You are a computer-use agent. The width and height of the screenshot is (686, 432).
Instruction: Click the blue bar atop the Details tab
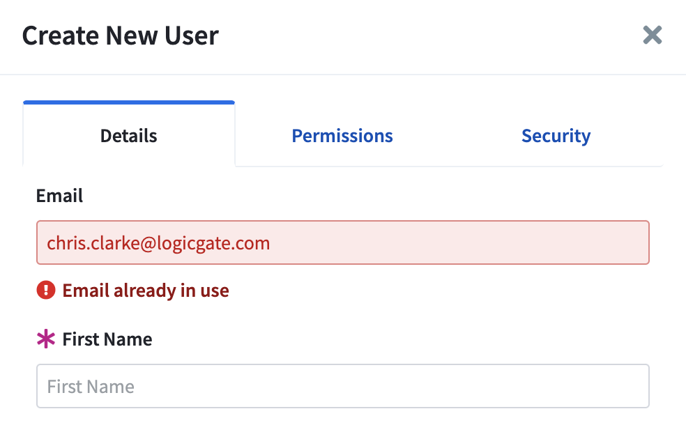pyautogui.click(x=128, y=102)
